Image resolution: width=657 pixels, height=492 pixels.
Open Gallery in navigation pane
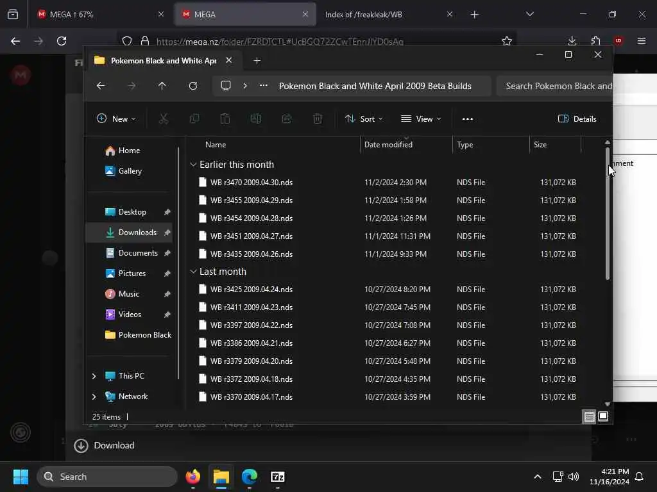[x=130, y=171]
